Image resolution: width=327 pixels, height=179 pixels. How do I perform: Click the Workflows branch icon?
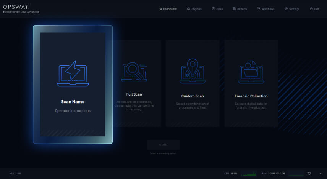click(x=259, y=9)
